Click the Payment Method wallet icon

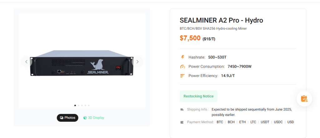coord(182,122)
